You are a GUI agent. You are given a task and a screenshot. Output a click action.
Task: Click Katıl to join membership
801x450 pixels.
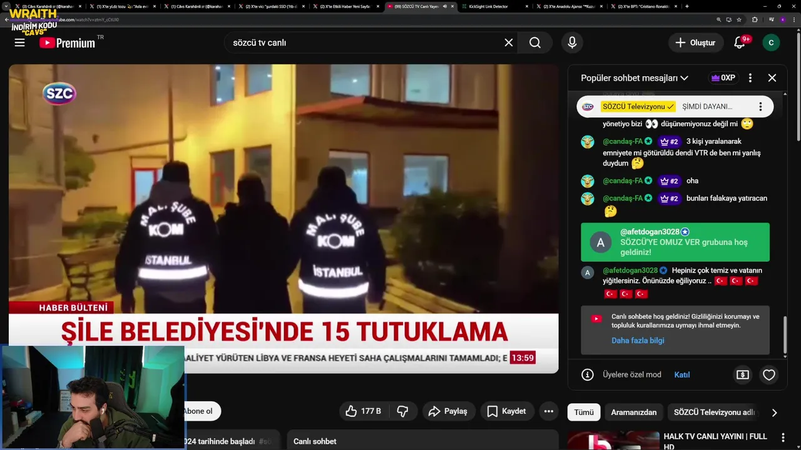pyautogui.click(x=682, y=375)
